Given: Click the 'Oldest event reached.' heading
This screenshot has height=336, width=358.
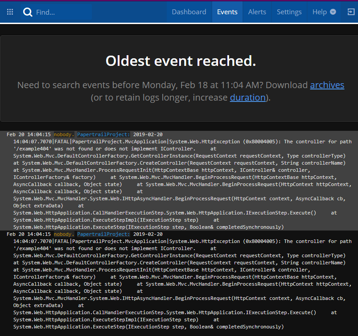Looking at the screenshot, I should pyautogui.click(x=181, y=61).
